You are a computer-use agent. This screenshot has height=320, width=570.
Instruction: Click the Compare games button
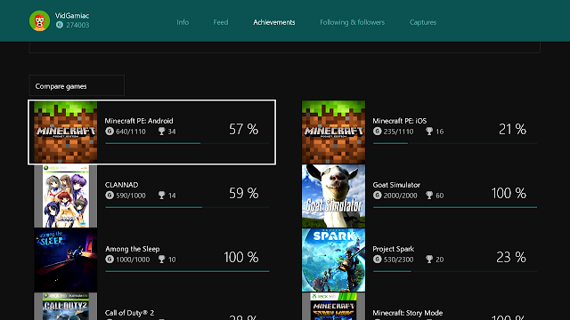tap(77, 86)
